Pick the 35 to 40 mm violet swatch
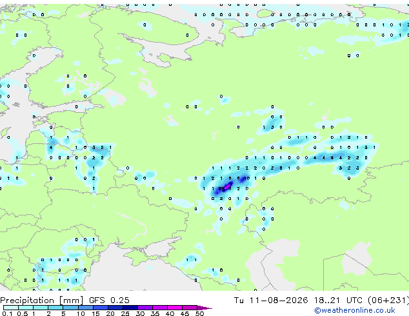This screenshot has width=409, height=316. pos(160,308)
